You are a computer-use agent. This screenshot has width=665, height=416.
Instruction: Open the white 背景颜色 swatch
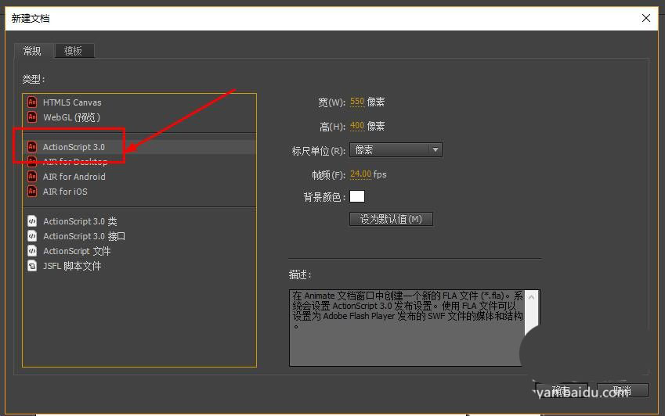[x=357, y=196]
